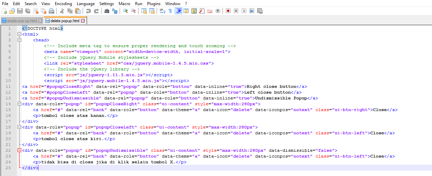This screenshot has height=176, width=432.
Task: Click 'Left close button' text on line 12
Action: [x=267, y=92]
